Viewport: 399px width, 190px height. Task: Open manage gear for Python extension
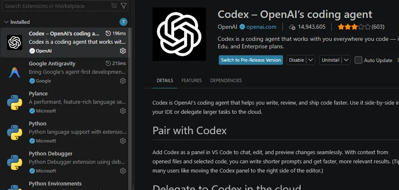tap(123, 140)
